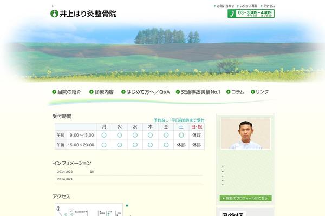Click the インフォメーション heading
This screenshot has height=216, width=325.
[x=72, y=163]
